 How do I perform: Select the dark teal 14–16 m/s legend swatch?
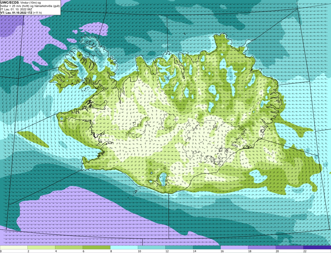coord(207,247)
